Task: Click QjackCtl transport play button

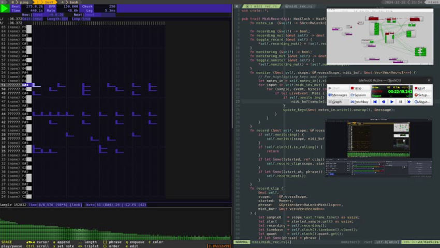Action: coord(392,102)
